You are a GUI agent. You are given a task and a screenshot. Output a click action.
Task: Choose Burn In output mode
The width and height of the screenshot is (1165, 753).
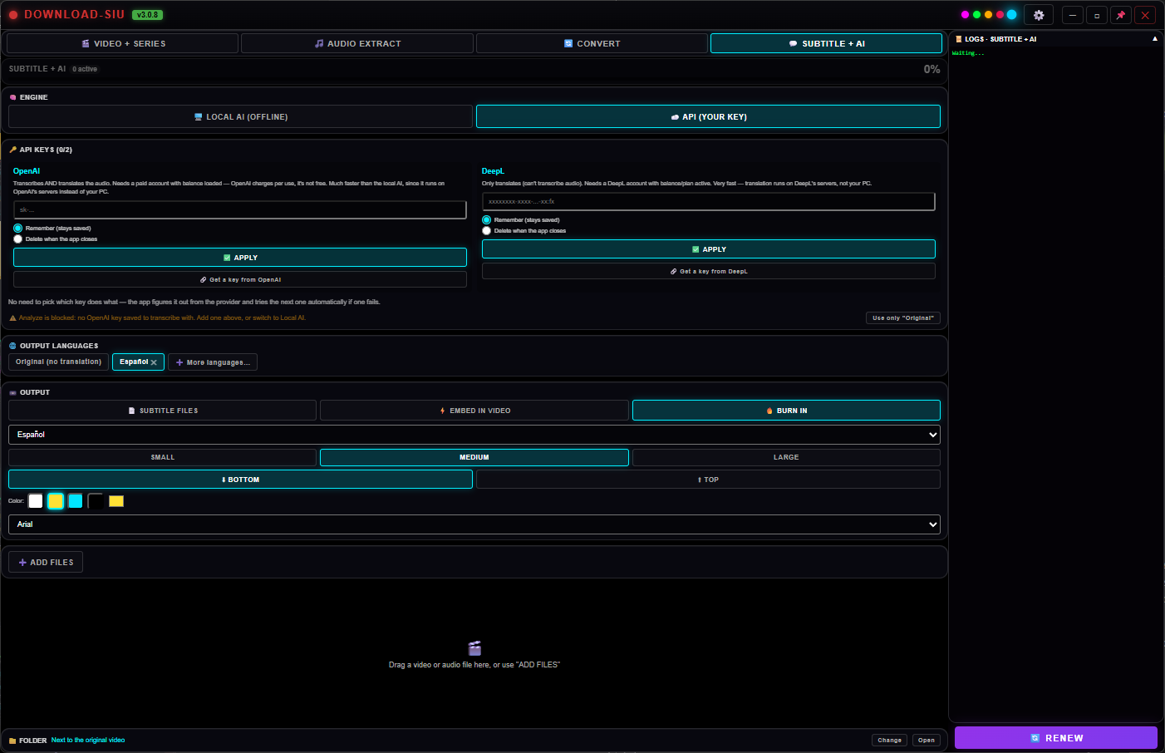[x=786, y=411]
